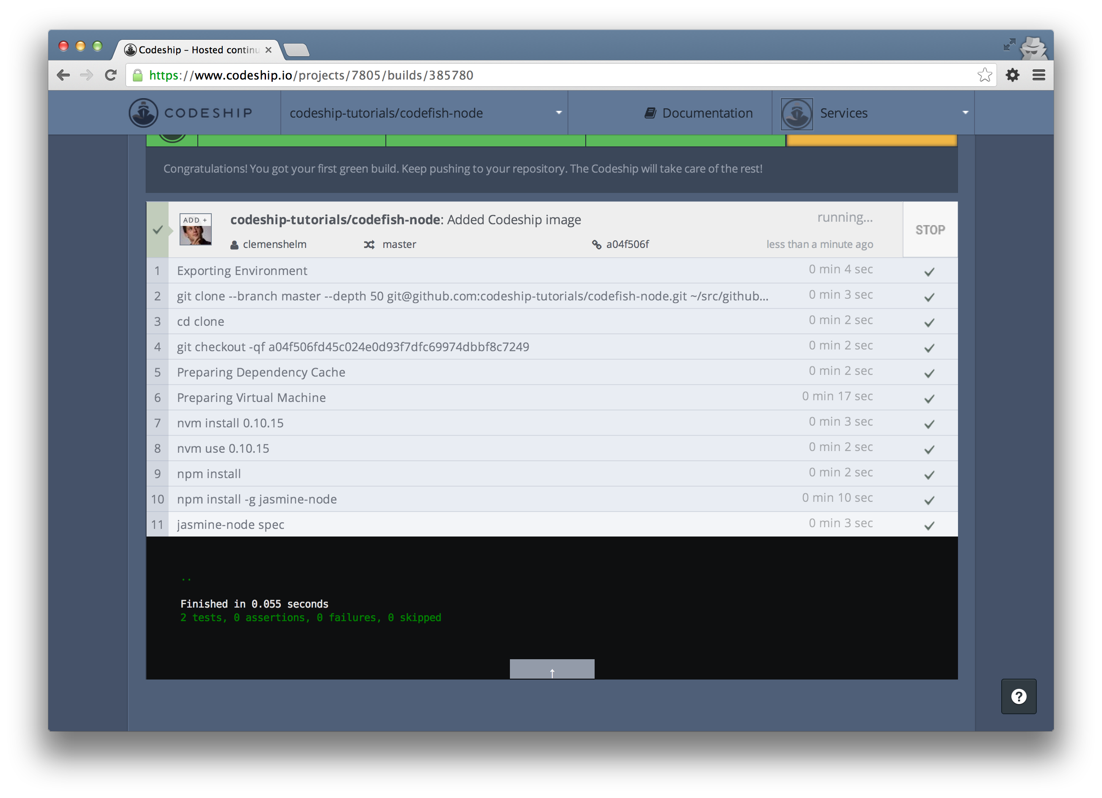Click the help question mark icon
Screen dimensions: 1102x798
click(1018, 696)
